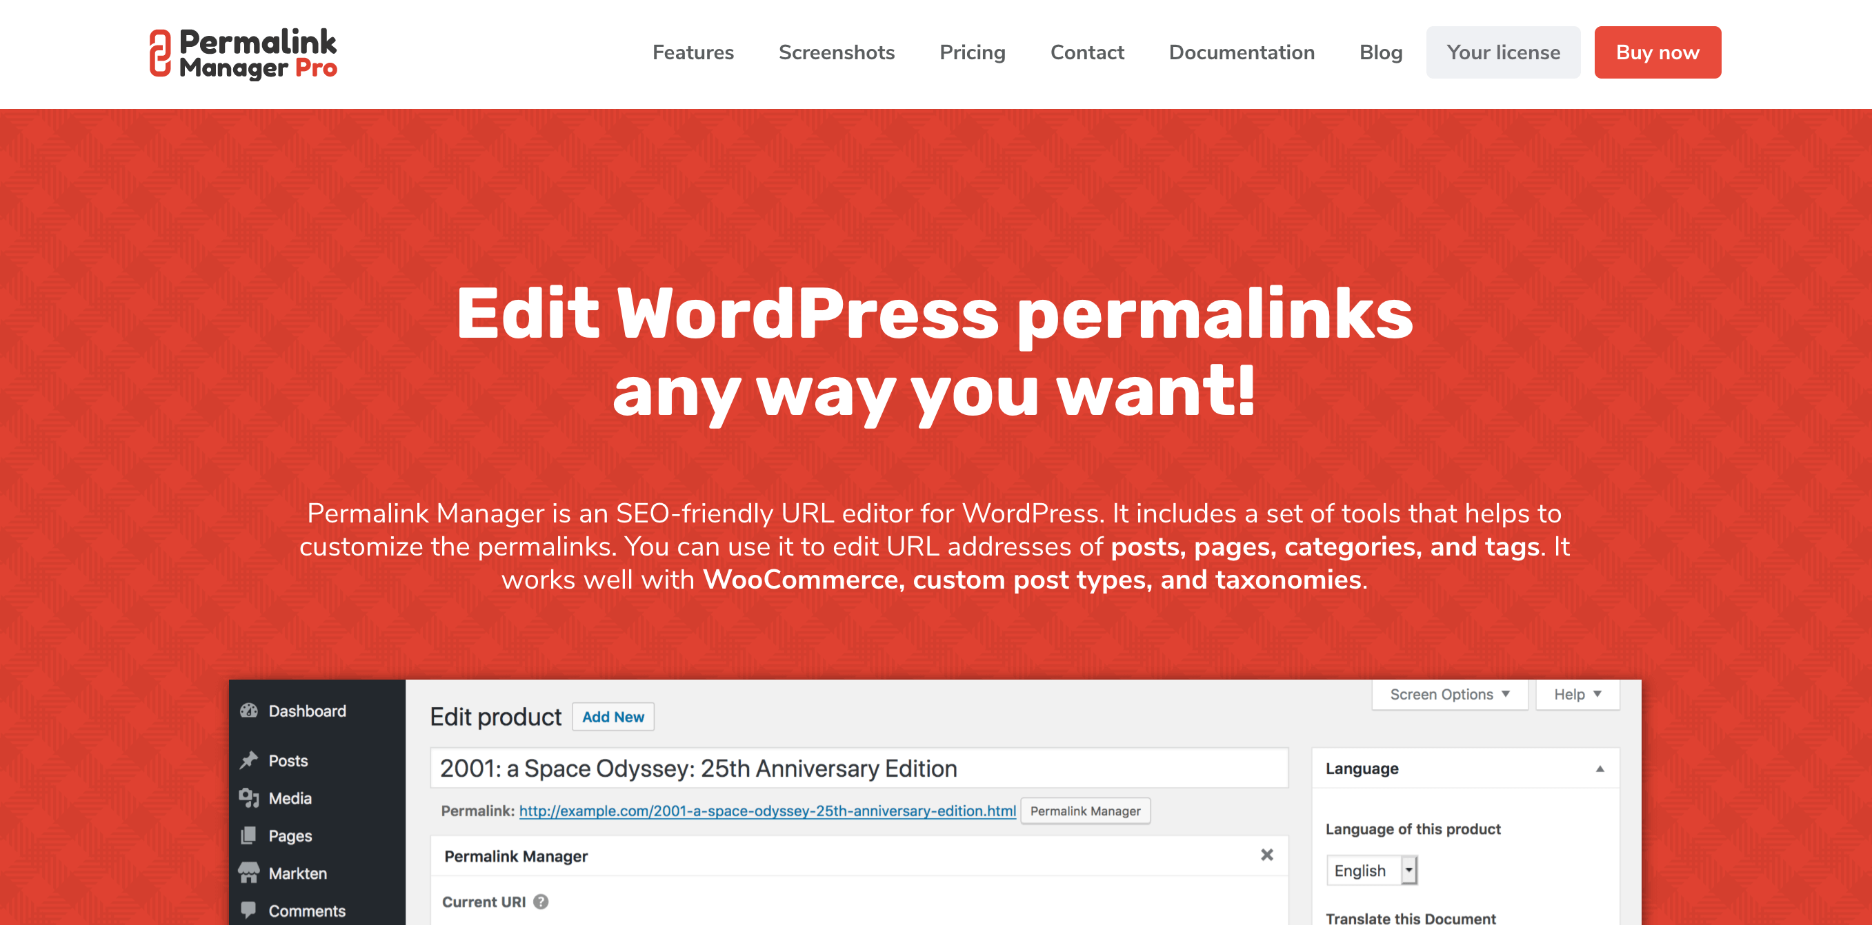Click the Add New product button
The height and width of the screenshot is (925, 1872).
click(x=613, y=717)
